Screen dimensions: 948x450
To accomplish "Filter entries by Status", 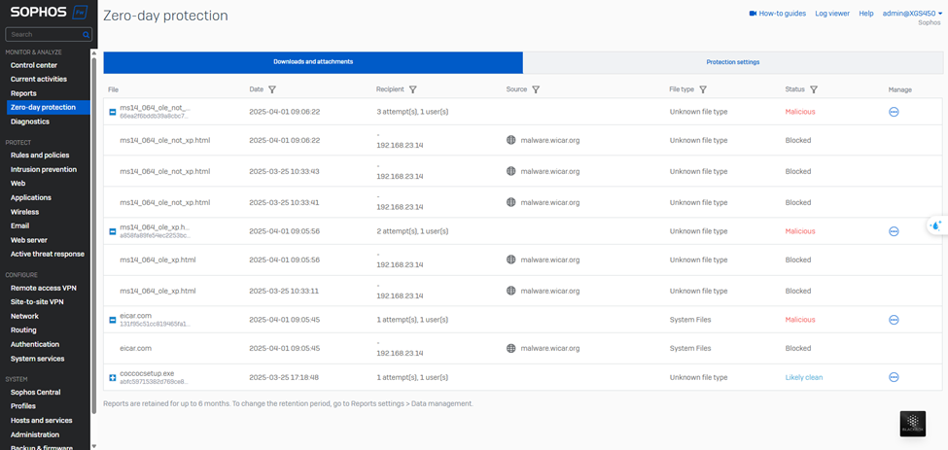I will pyautogui.click(x=814, y=89).
